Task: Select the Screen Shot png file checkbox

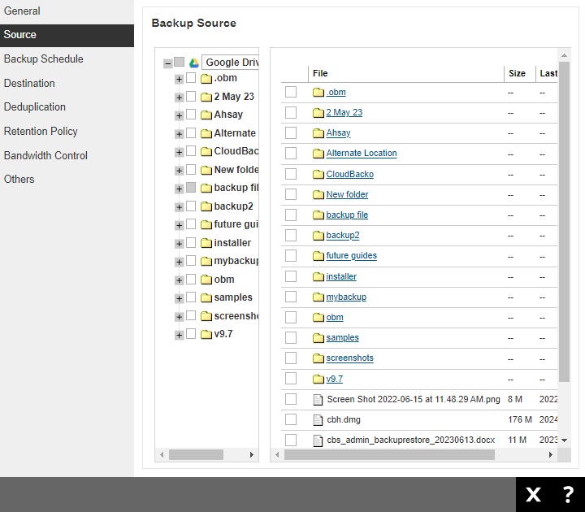Action: (x=291, y=399)
